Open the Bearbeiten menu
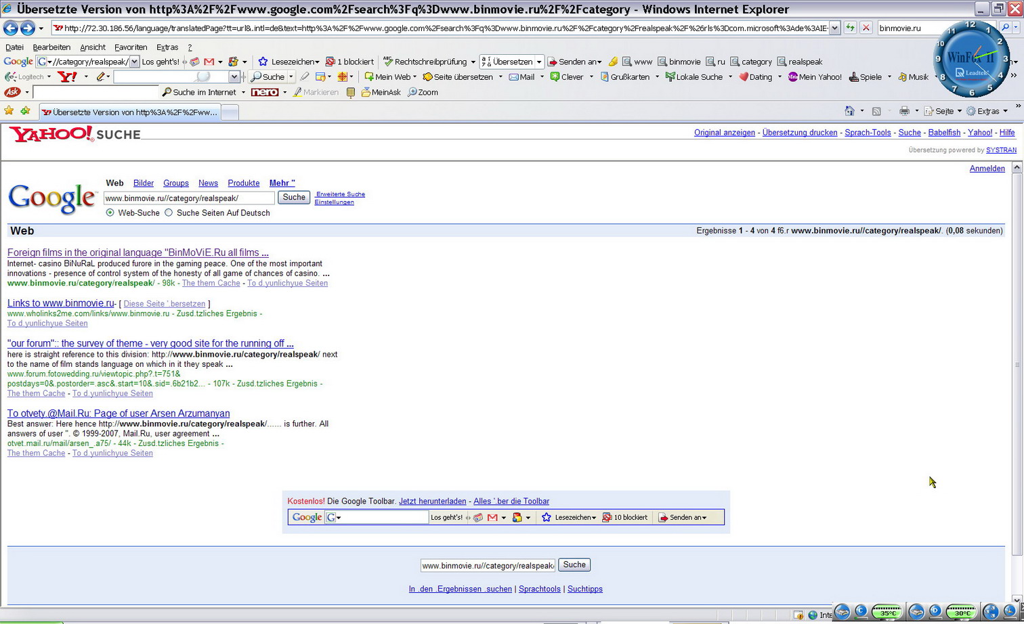 (51, 47)
